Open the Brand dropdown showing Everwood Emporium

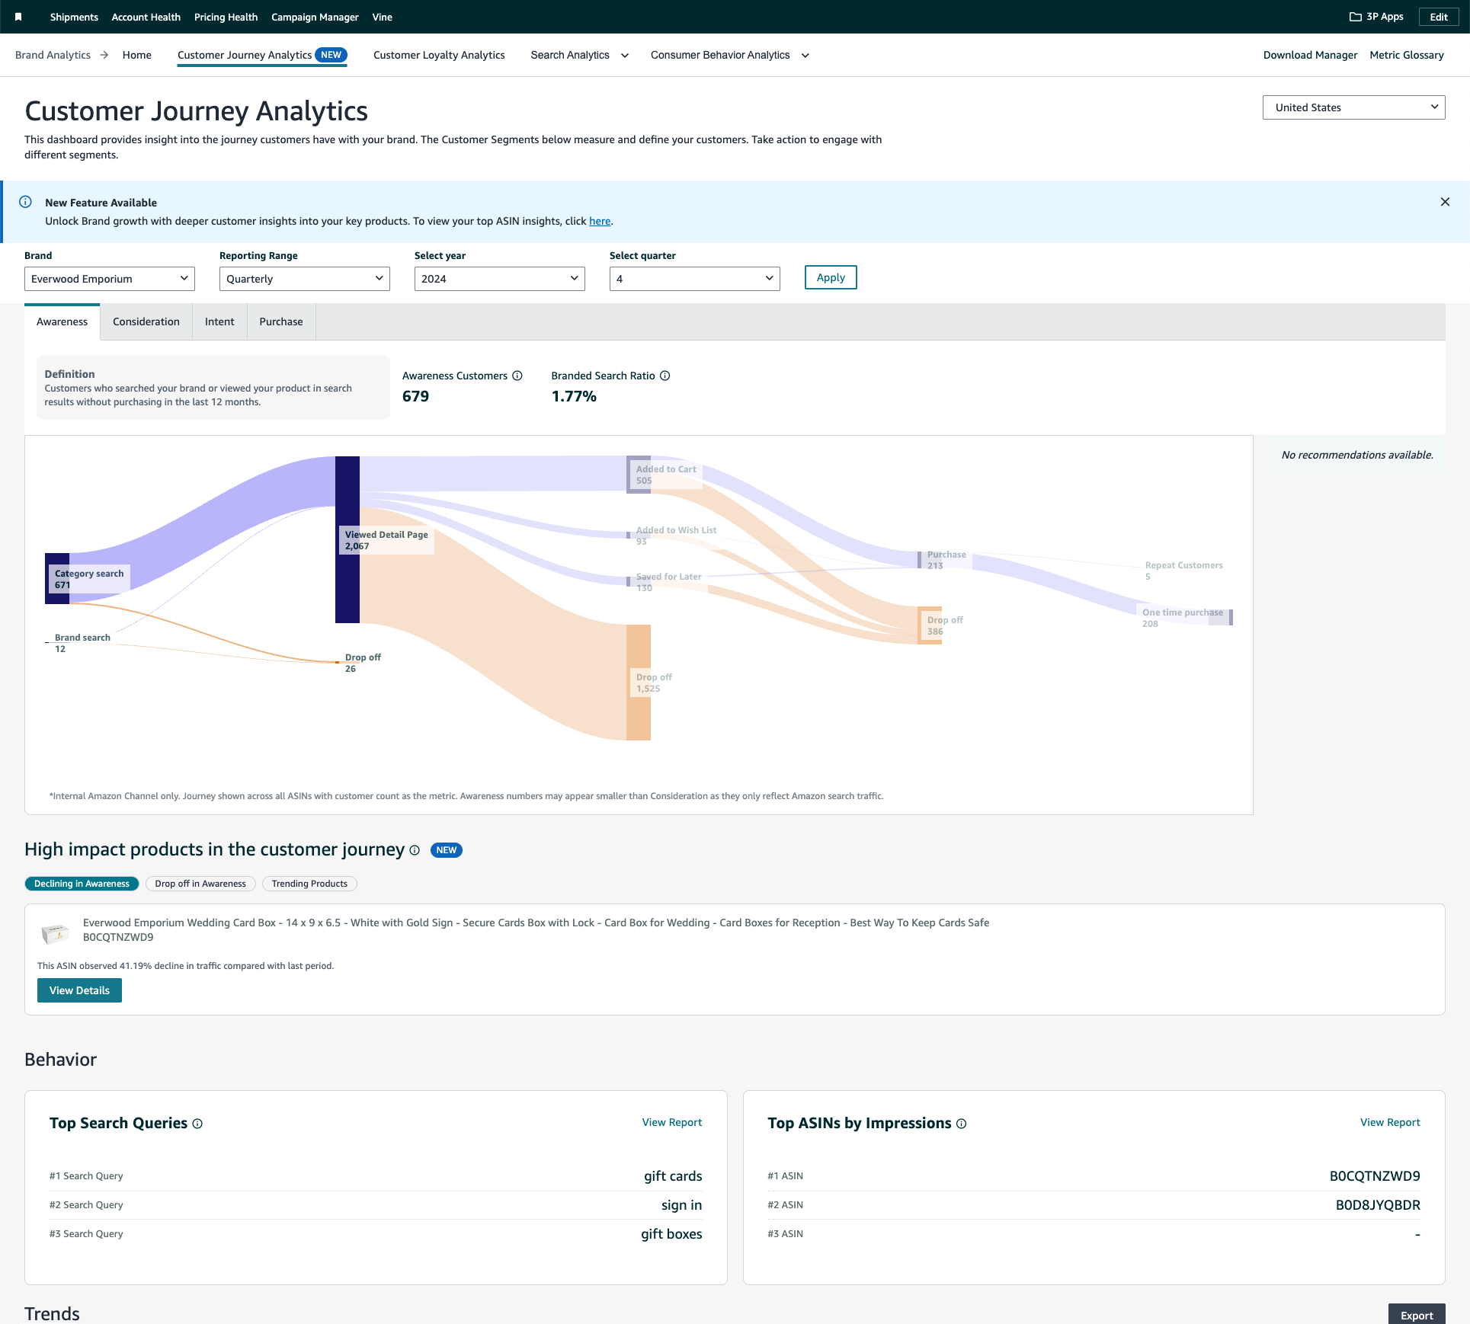point(110,279)
